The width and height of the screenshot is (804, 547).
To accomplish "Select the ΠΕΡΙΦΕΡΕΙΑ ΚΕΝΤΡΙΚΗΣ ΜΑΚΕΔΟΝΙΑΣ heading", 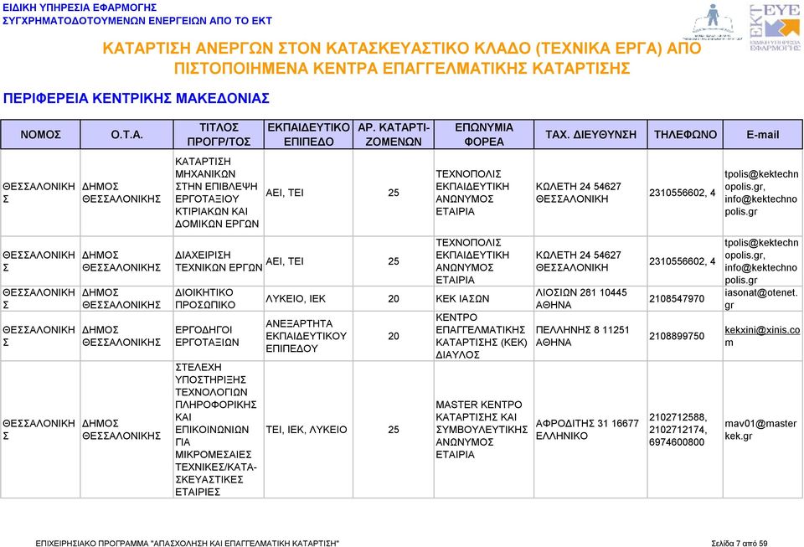I will click(x=137, y=99).
